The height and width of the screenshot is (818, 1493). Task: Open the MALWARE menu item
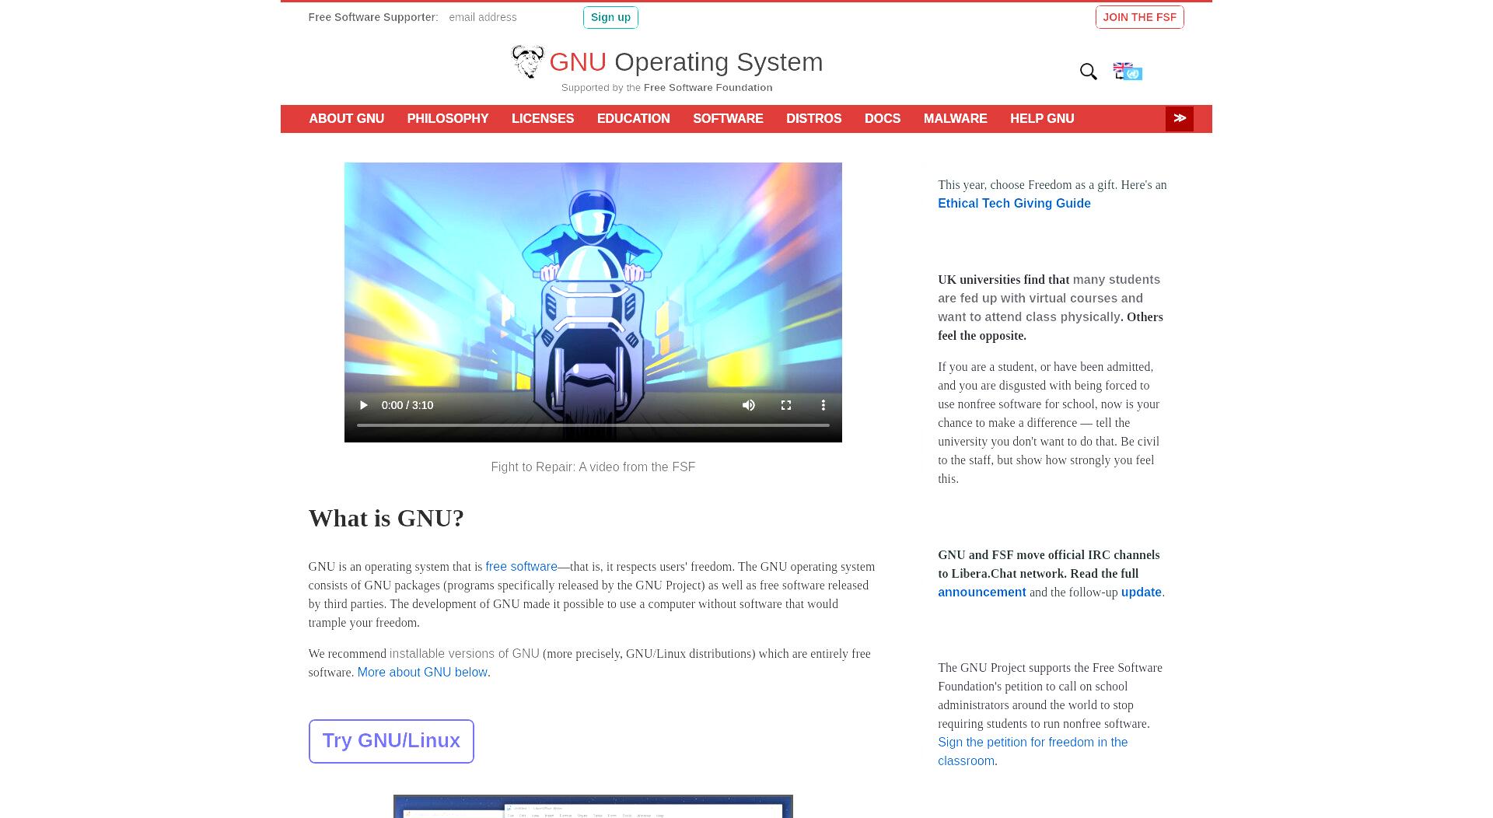[x=955, y=118]
